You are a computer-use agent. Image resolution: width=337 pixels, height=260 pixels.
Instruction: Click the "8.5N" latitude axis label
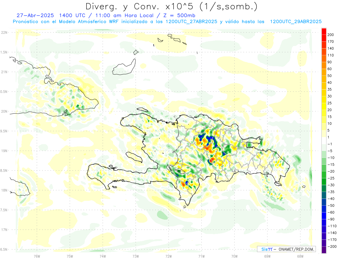(4, 171)
